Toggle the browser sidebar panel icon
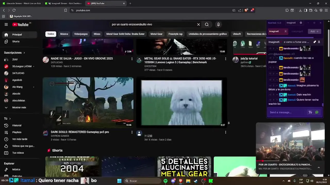The height and width of the screenshot is (185, 330). click(x=306, y=10)
